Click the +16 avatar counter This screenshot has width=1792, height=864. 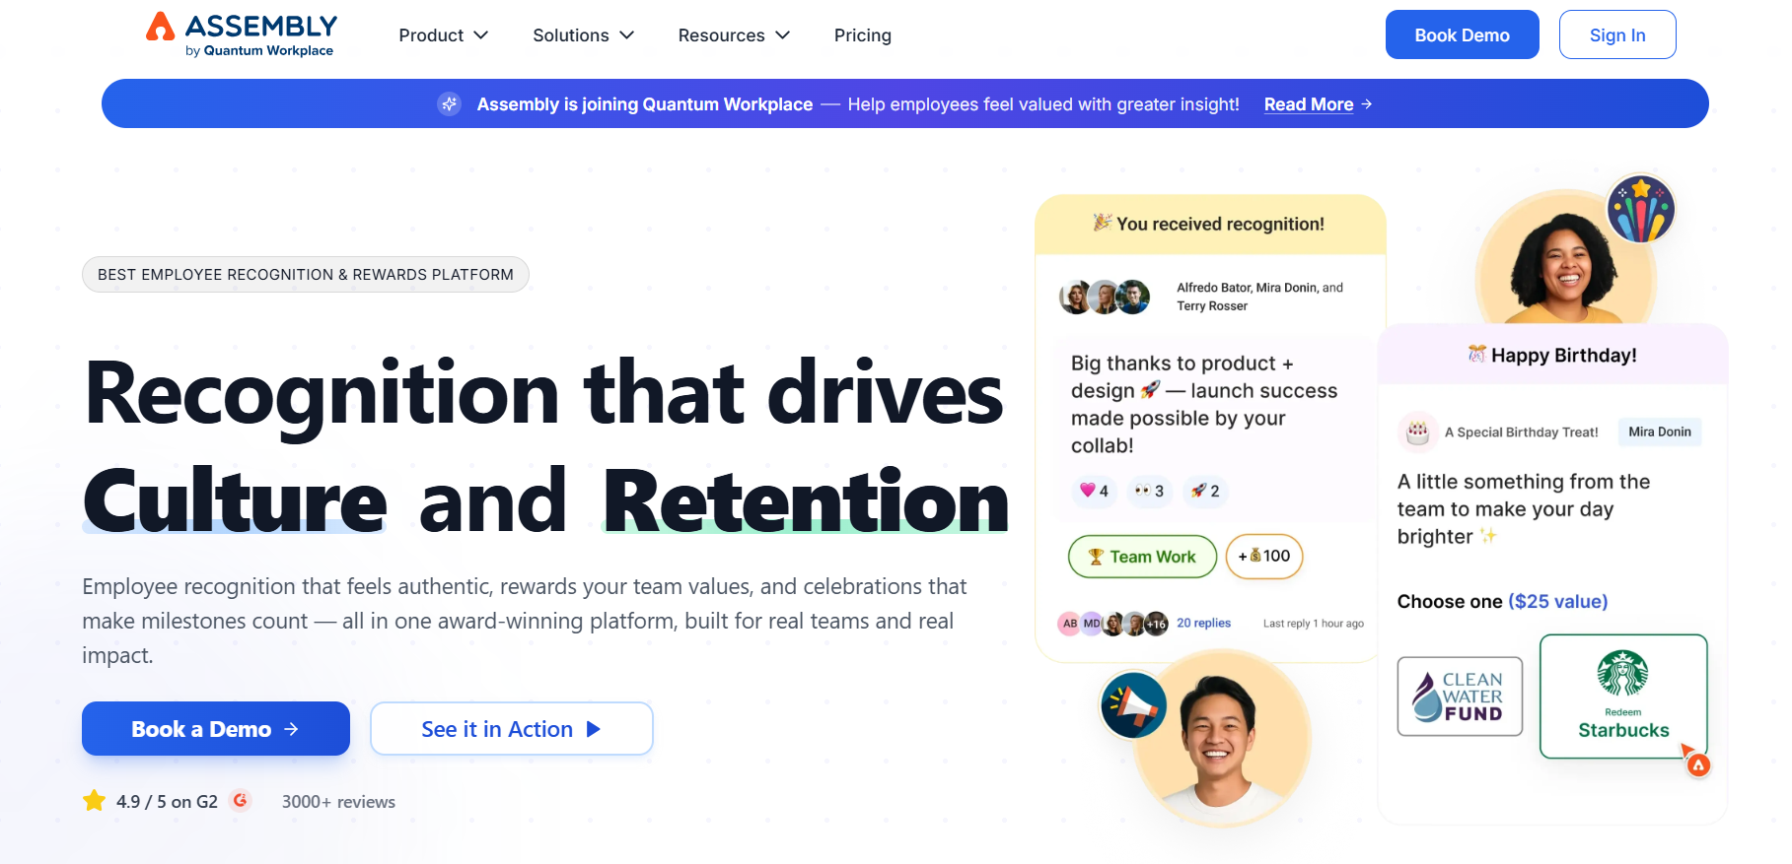pyautogui.click(x=1157, y=624)
